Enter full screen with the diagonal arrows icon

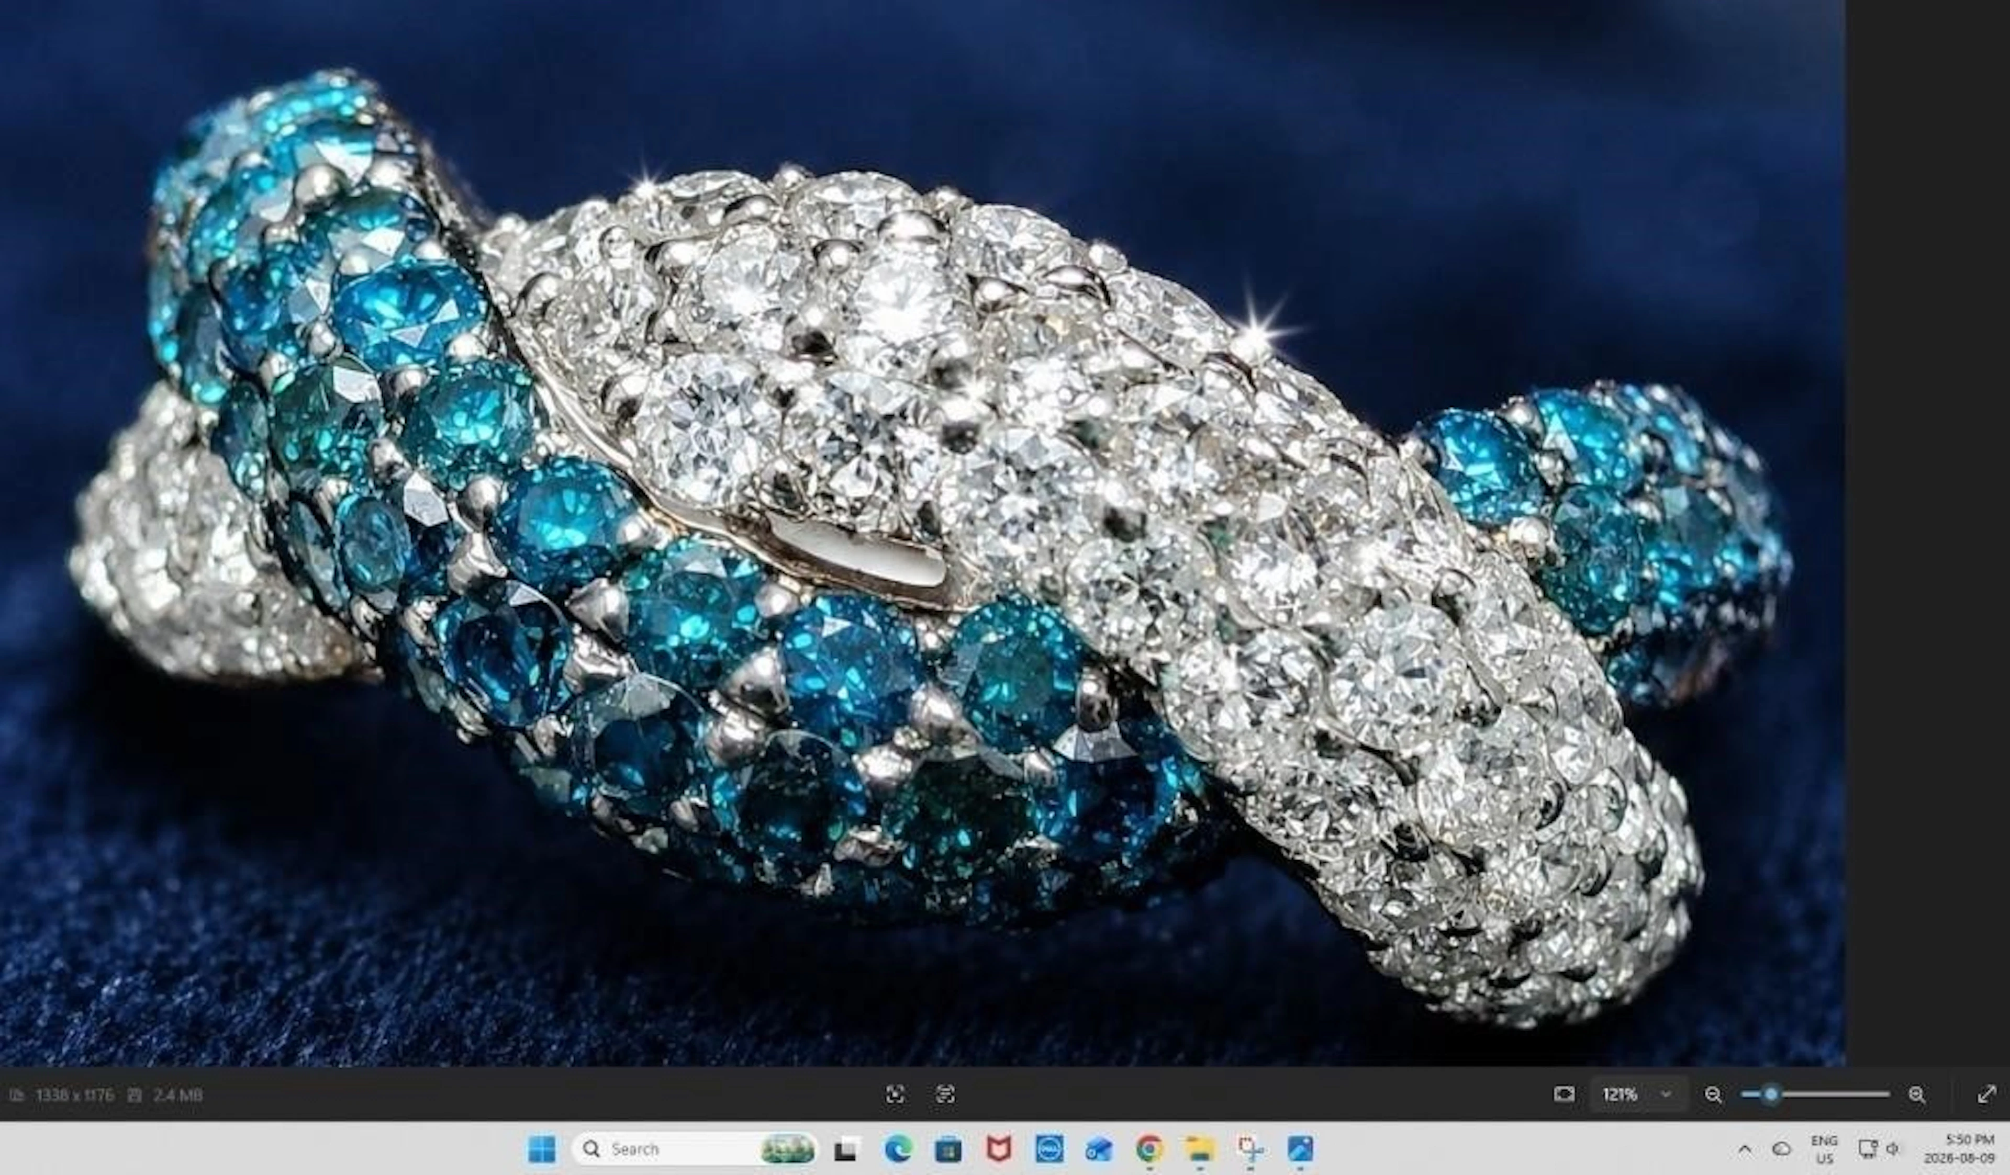tap(1986, 1094)
